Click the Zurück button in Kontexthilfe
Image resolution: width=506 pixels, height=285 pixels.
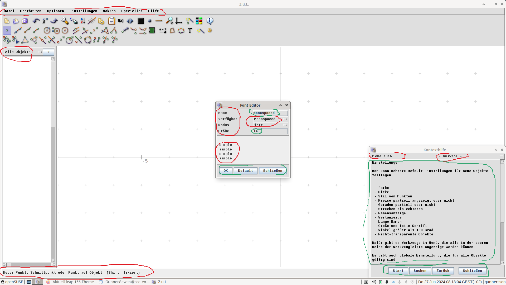[x=443, y=271]
